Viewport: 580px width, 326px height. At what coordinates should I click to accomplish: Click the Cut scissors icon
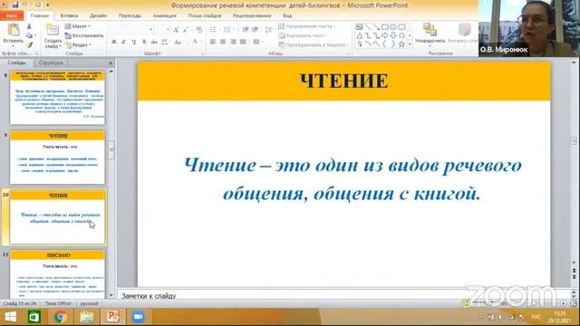tap(29, 26)
